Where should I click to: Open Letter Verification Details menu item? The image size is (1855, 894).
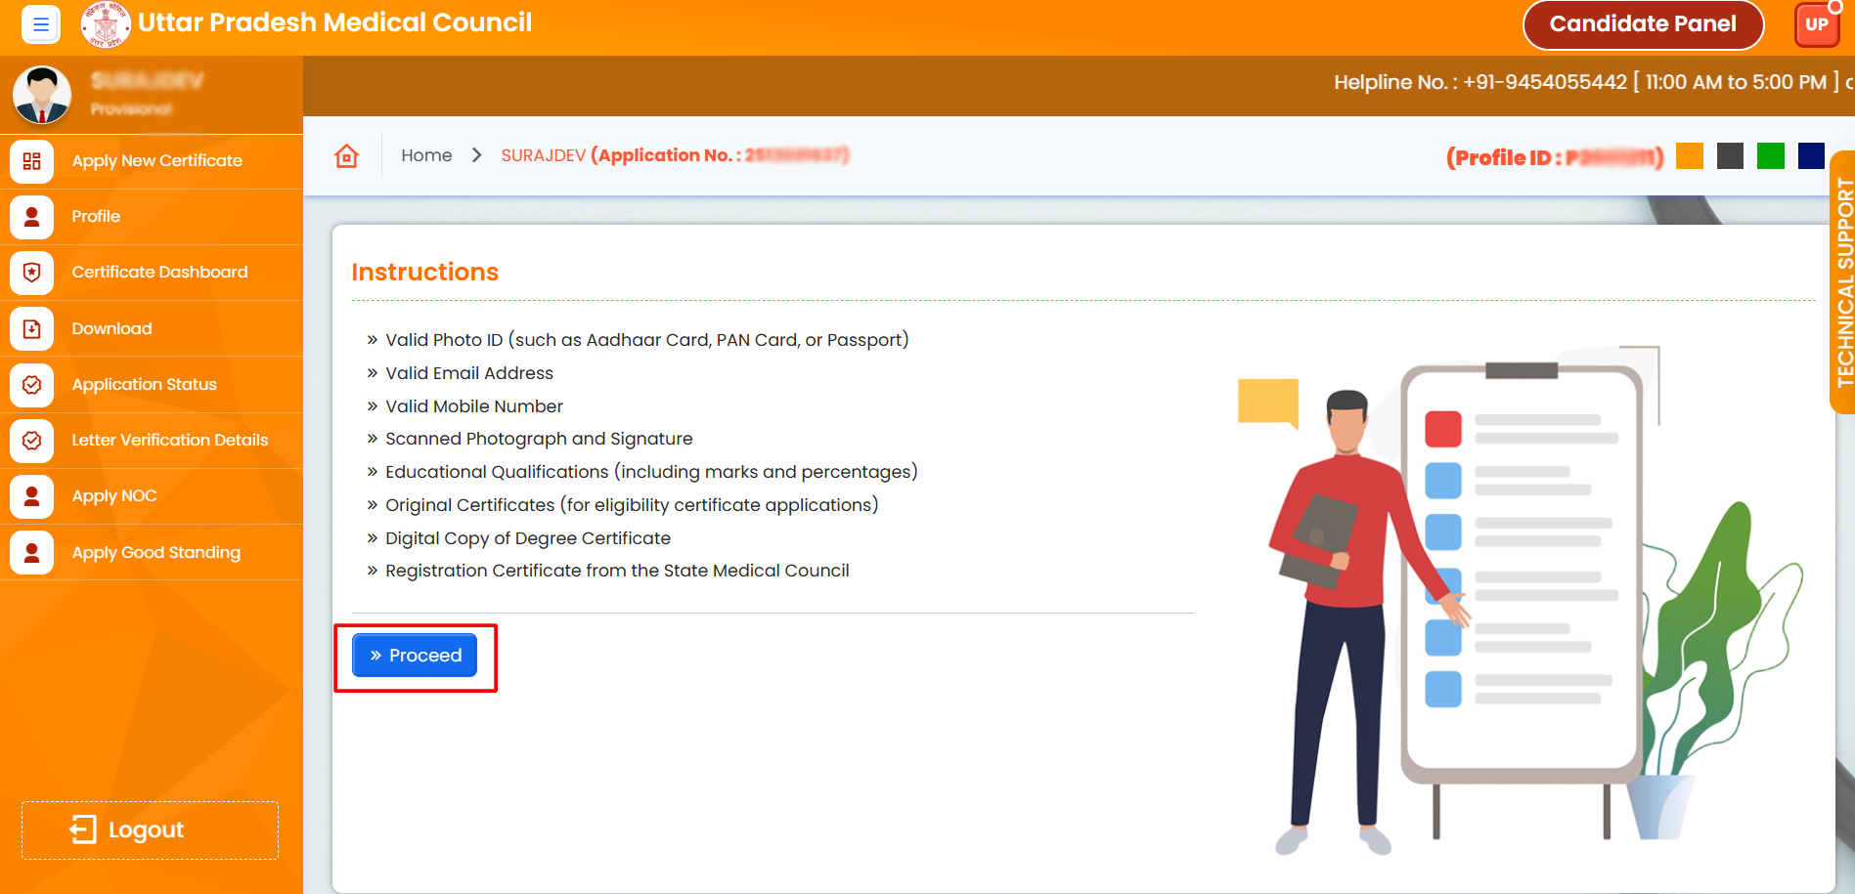(169, 441)
